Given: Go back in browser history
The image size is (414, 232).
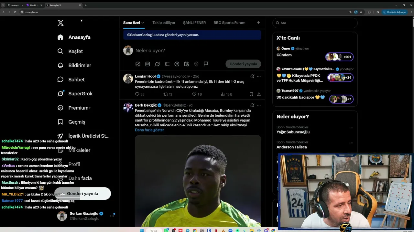Looking at the screenshot, I should pyautogui.click(x=4, y=12).
